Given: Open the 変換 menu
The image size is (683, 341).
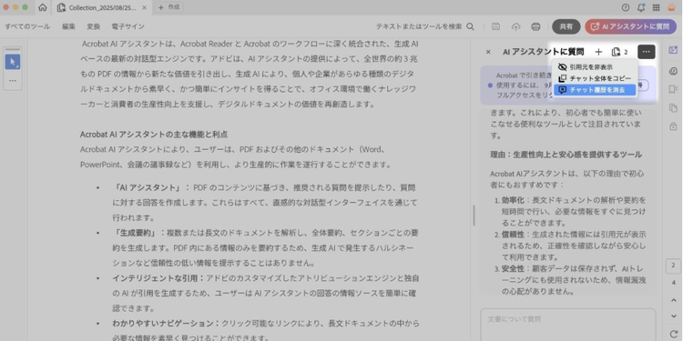Looking at the screenshot, I should 93,26.
